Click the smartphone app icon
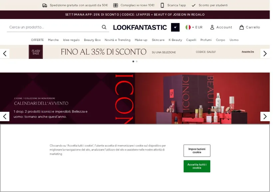273x192 pixels. coord(162,5)
